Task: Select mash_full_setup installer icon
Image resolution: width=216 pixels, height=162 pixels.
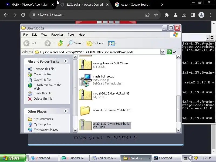Action: point(85,80)
